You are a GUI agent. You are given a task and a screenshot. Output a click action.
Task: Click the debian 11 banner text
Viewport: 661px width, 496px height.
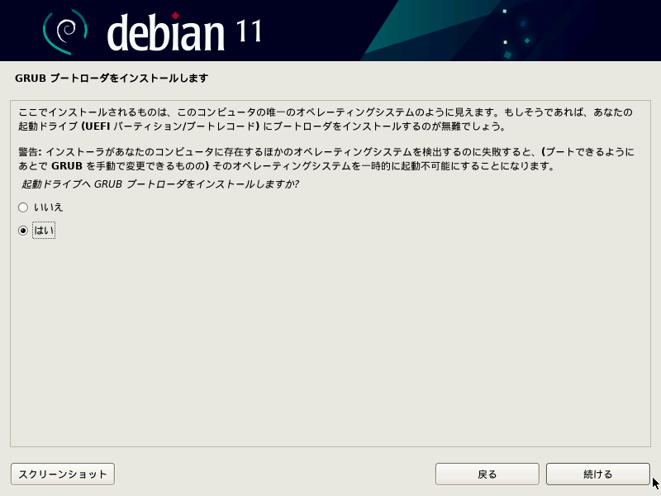pos(184,32)
